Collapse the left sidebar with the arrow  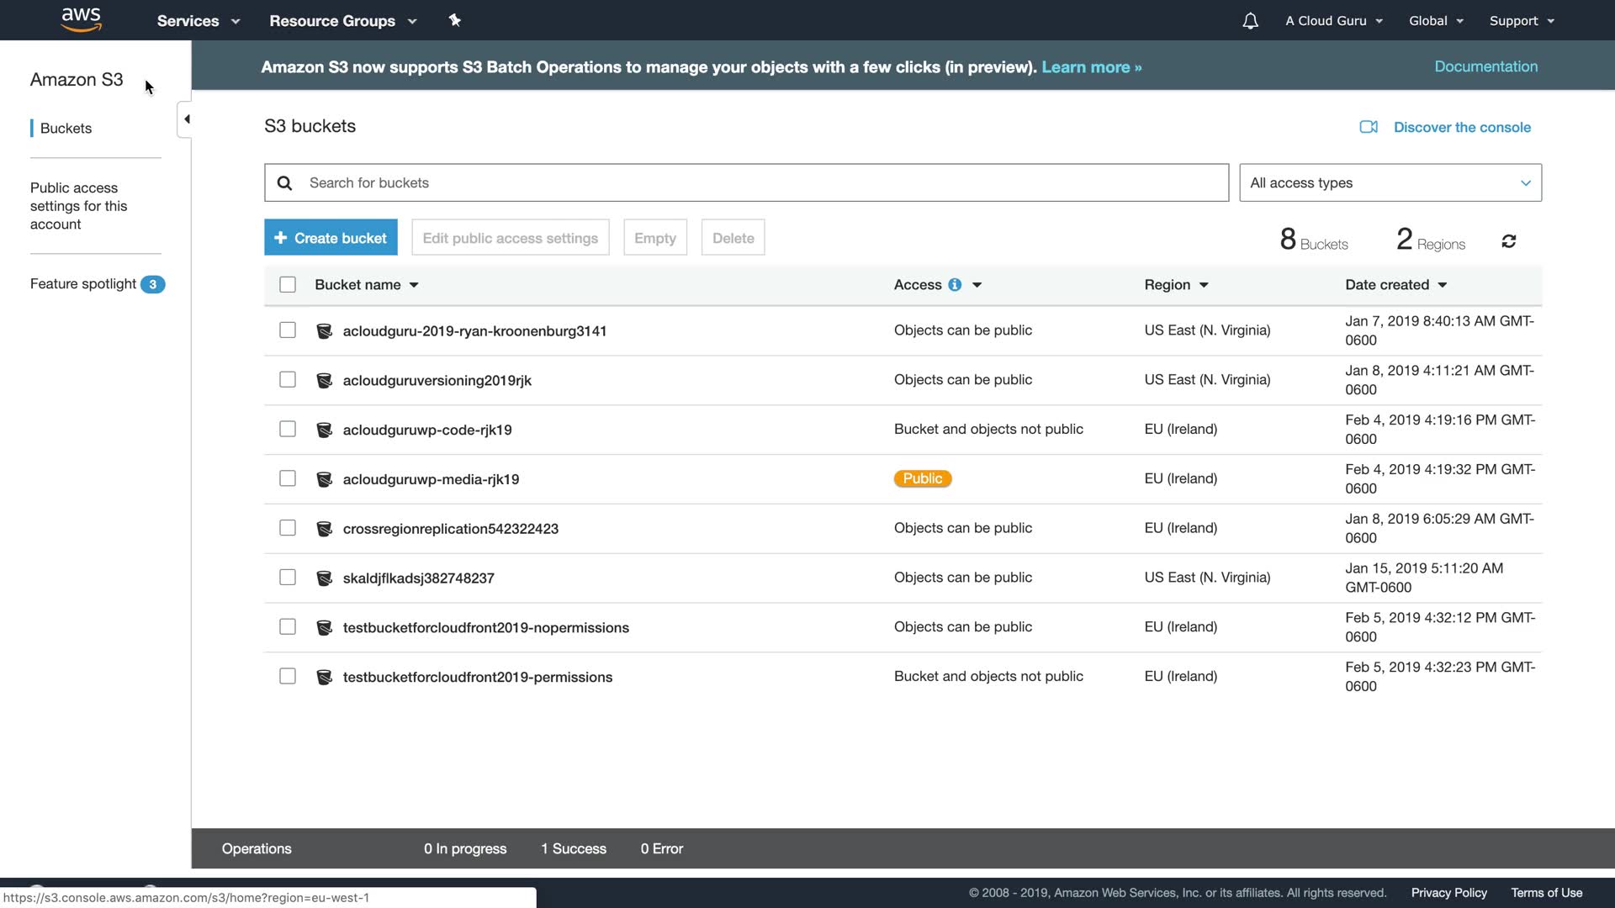tap(186, 119)
